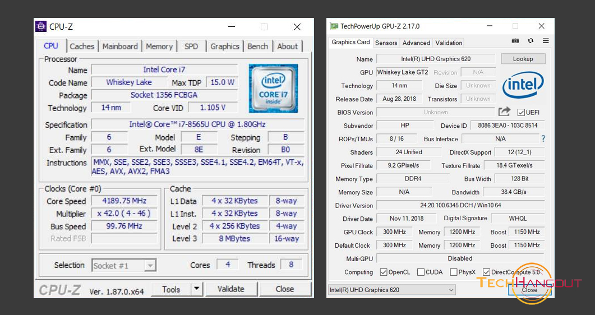Click the Shaders value 24 Unified

[x=409, y=152]
